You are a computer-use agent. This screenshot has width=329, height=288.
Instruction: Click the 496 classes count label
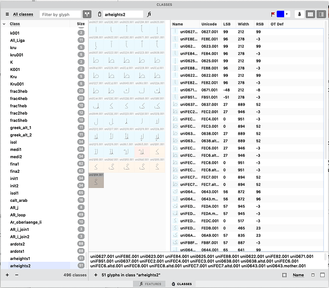coord(75,275)
